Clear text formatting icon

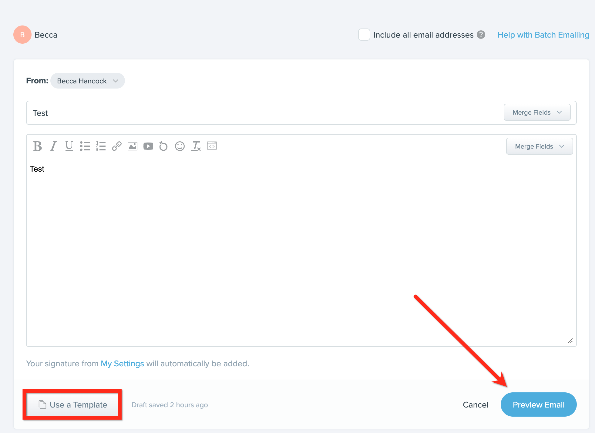(196, 146)
